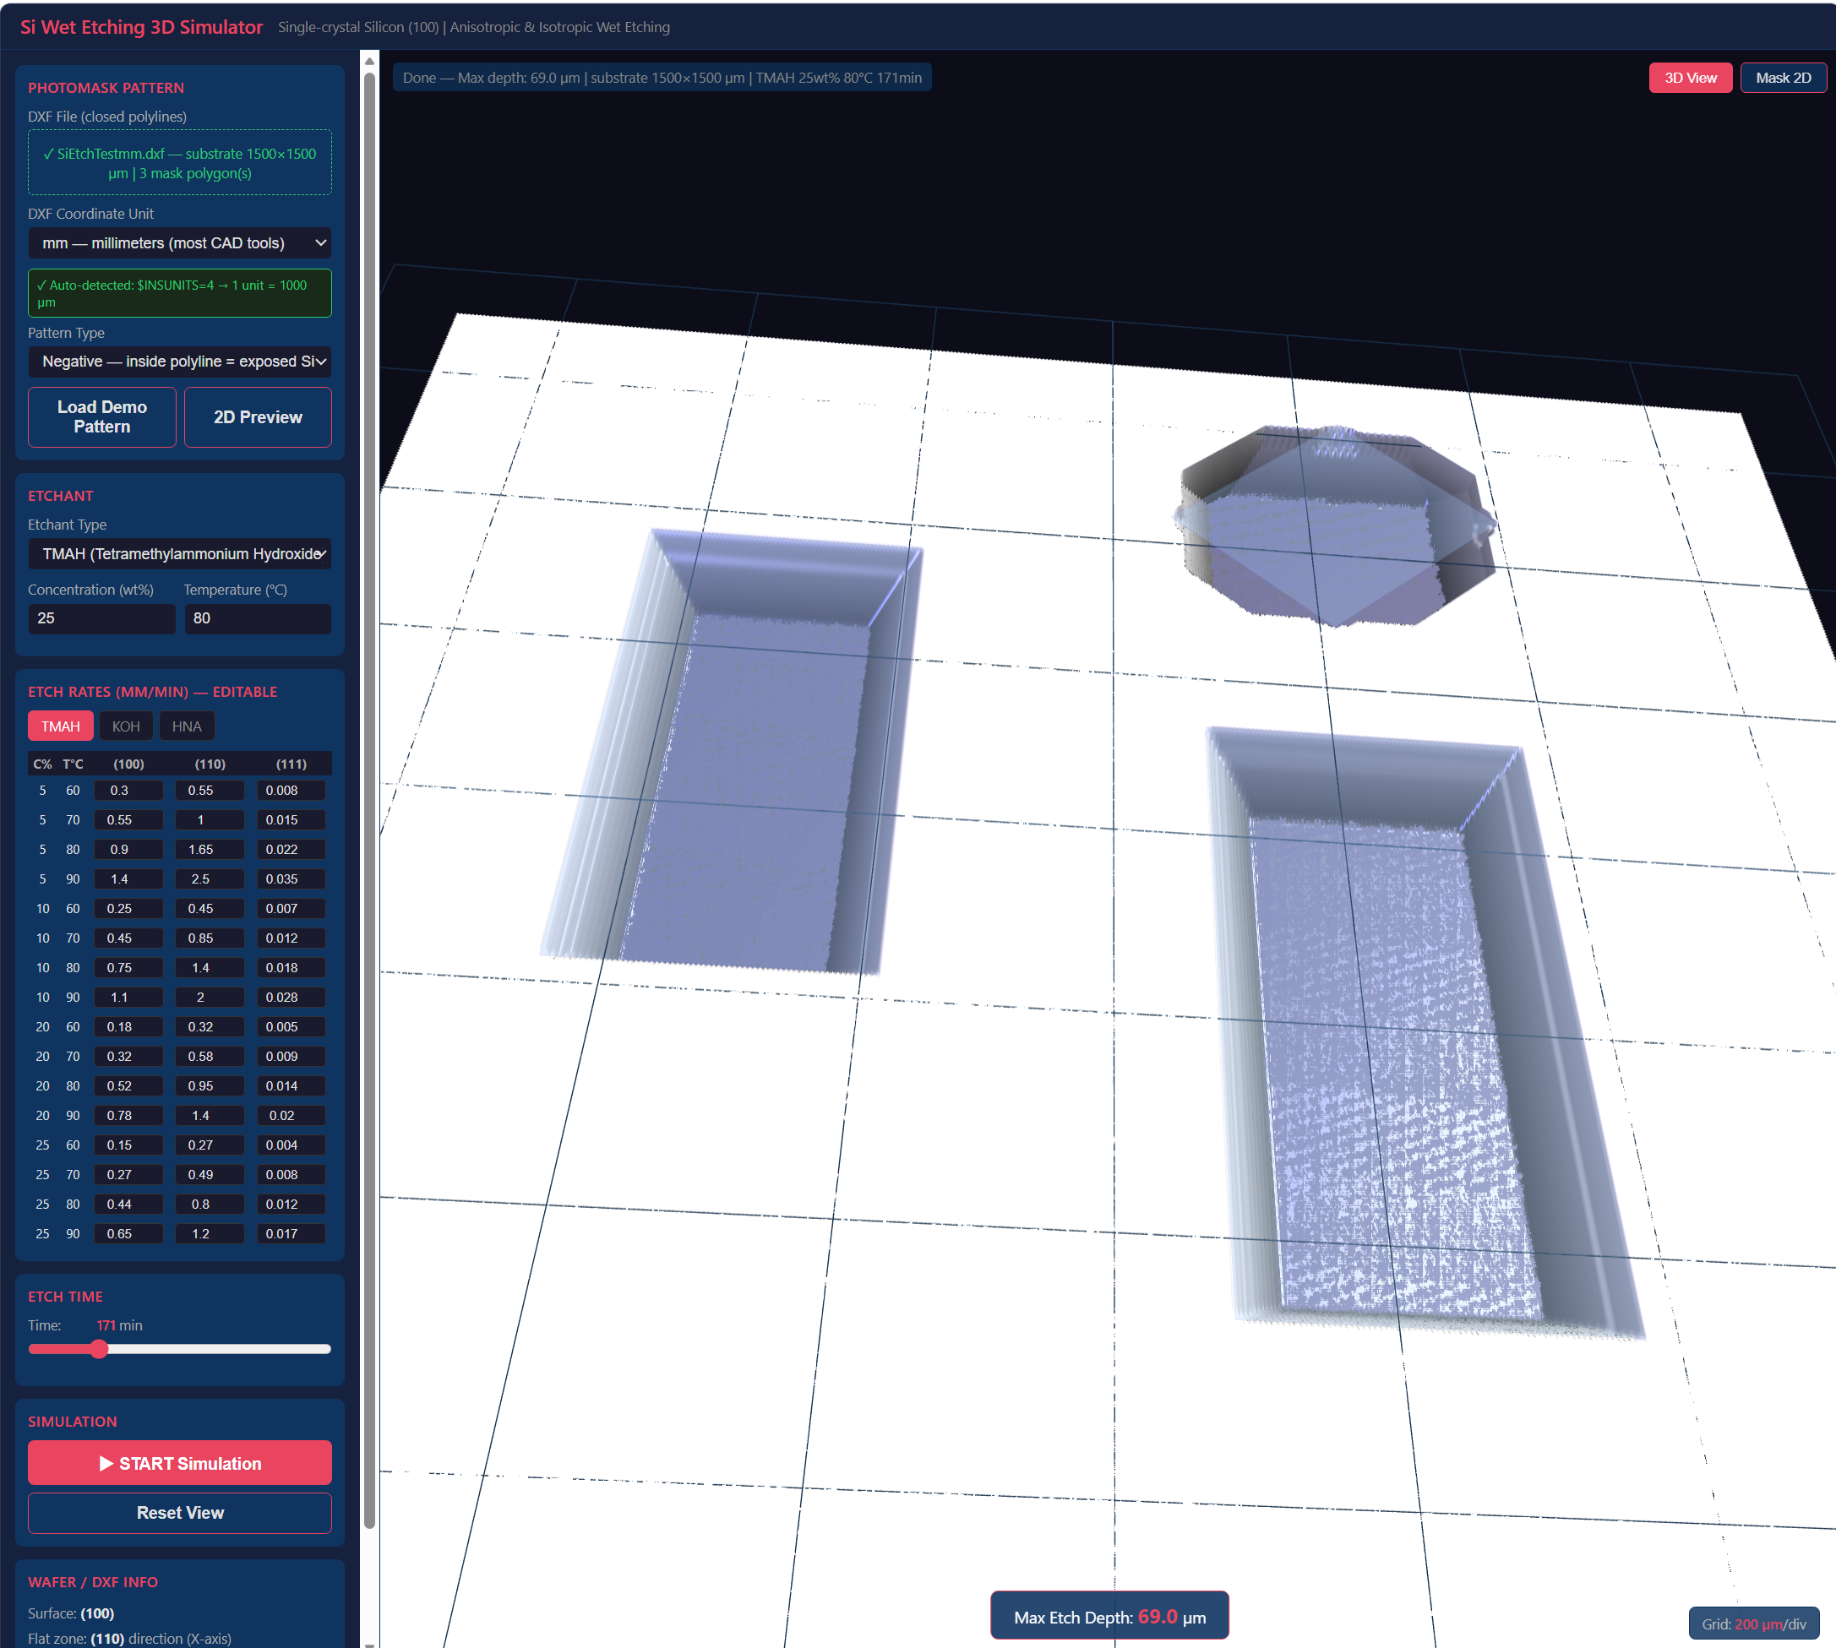Select the HNA etch rates tab

[x=187, y=726]
